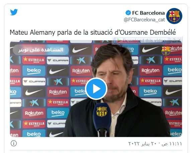Open the tweet info circle icon
Viewport: 191px width, 153px height.
14,143
